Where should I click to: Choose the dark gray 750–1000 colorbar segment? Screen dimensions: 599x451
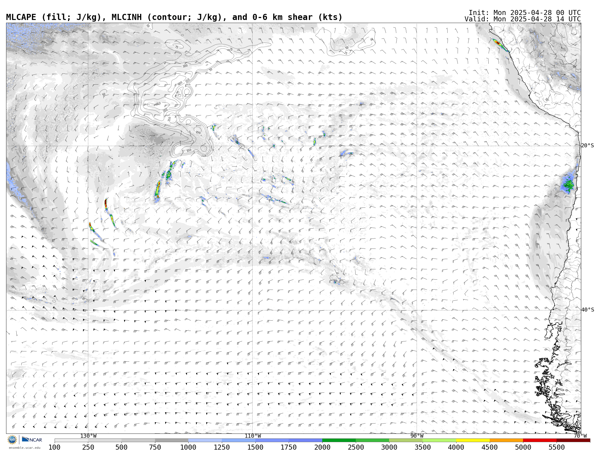(x=172, y=440)
